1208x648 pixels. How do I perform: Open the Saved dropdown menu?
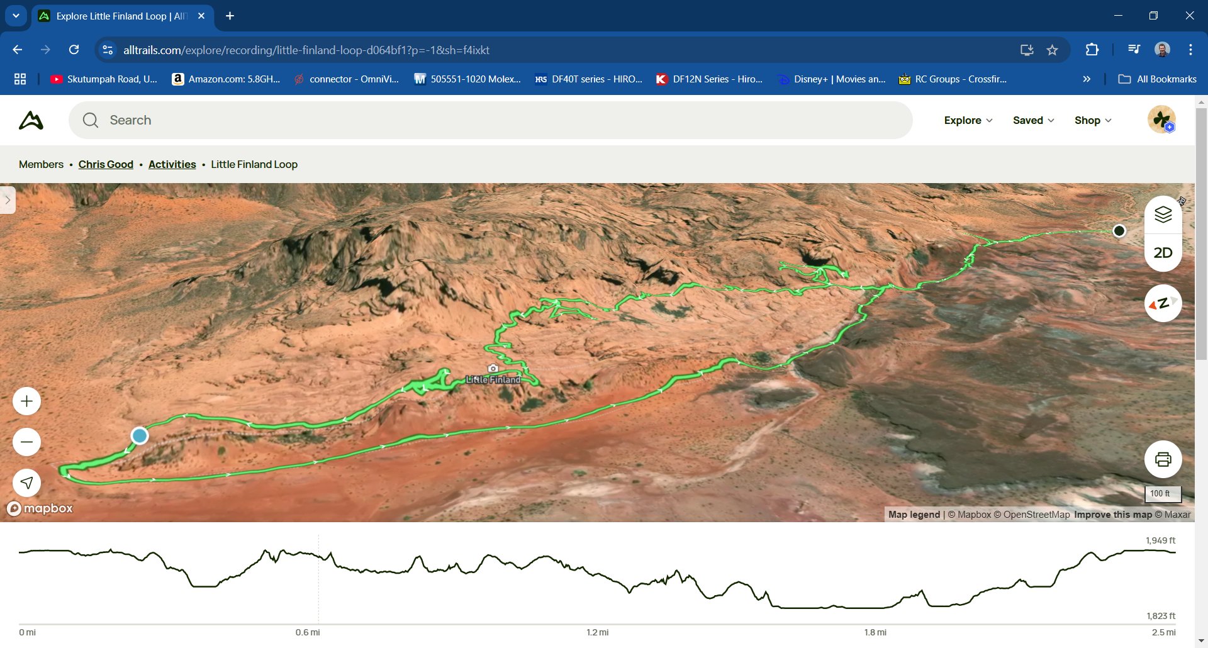pos(1033,120)
